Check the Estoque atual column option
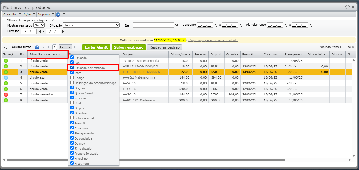359x170 pixels. point(72,118)
